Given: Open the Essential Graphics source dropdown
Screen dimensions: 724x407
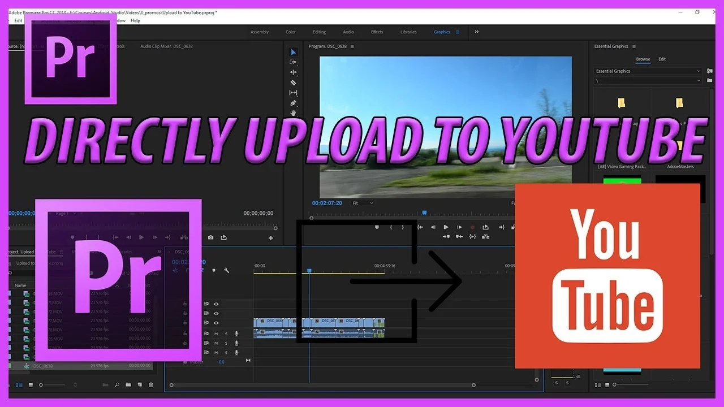Looking at the screenshot, I should [x=648, y=71].
